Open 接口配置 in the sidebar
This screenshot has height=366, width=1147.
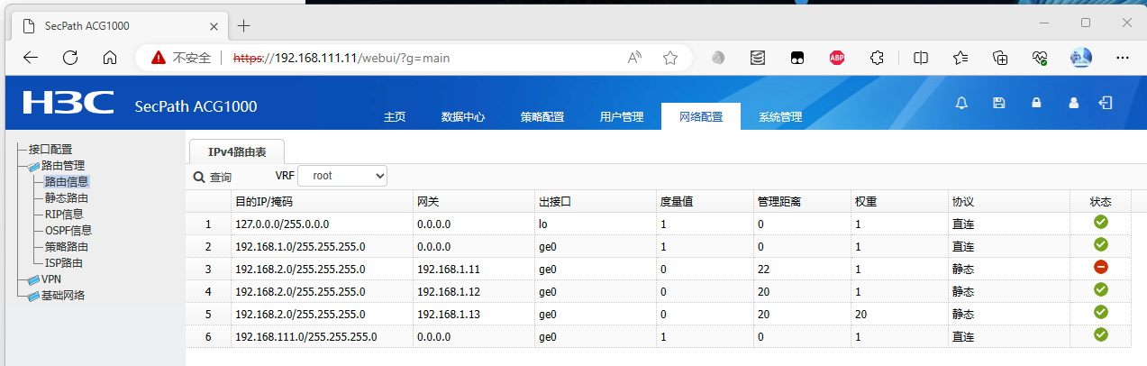tap(50, 150)
